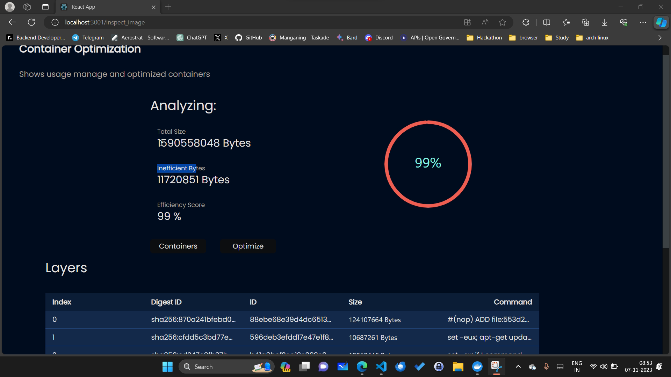Add page to favorites star icon

(x=502, y=22)
